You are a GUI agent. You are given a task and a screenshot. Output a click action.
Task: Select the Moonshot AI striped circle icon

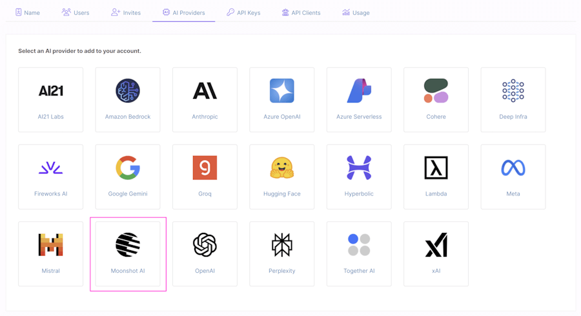coord(128,244)
